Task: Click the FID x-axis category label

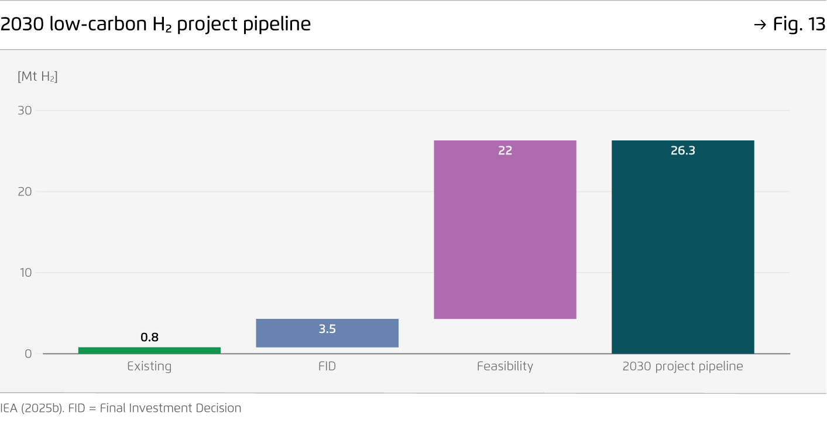Action: (x=327, y=367)
